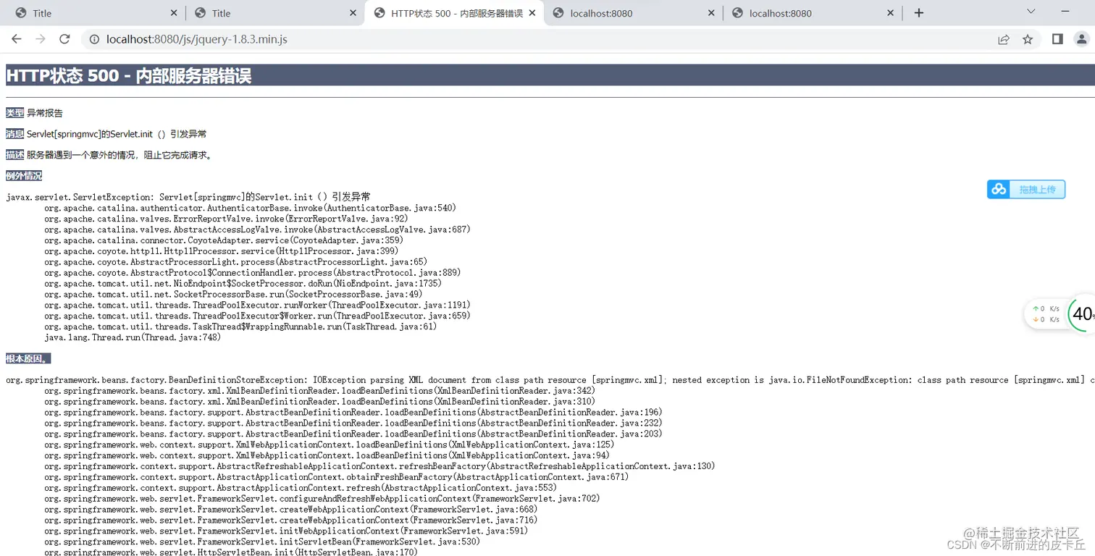Click the AuthenticatorBase.java:540 stack line
The height and width of the screenshot is (556, 1095).
(250, 208)
